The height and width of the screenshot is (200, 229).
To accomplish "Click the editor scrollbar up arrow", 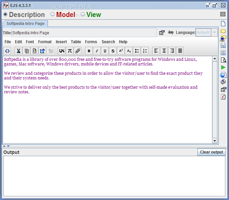I will [x=215, y=59].
